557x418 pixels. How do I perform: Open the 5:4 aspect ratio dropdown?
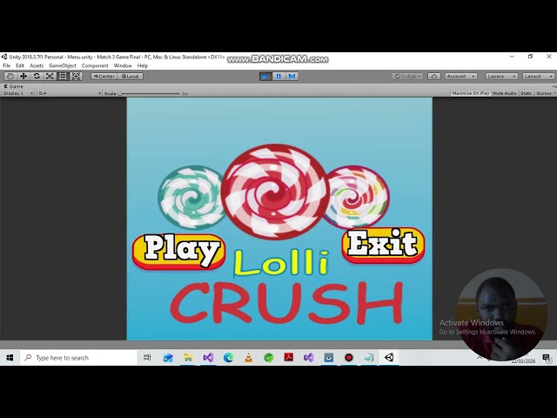click(70, 93)
